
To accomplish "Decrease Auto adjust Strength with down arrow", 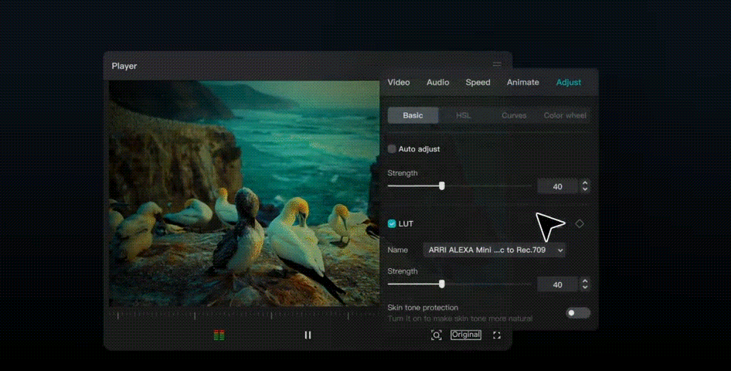I will tap(585, 189).
